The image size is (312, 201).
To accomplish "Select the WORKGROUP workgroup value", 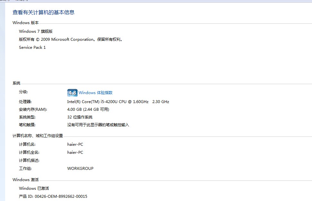I will 80,169.
